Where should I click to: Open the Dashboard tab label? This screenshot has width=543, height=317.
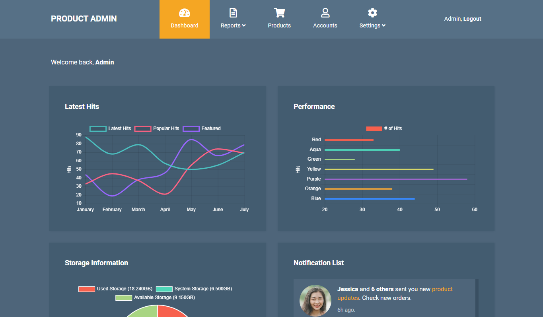tap(185, 25)
